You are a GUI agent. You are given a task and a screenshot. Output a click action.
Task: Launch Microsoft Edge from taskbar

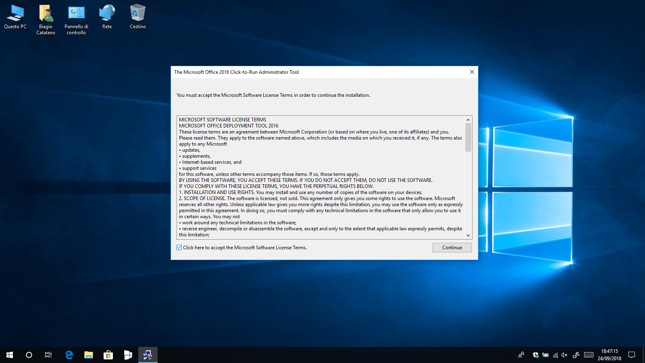coord(69,355)
